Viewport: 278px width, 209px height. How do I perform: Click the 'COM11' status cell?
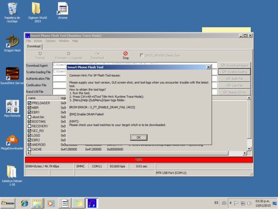97,166
